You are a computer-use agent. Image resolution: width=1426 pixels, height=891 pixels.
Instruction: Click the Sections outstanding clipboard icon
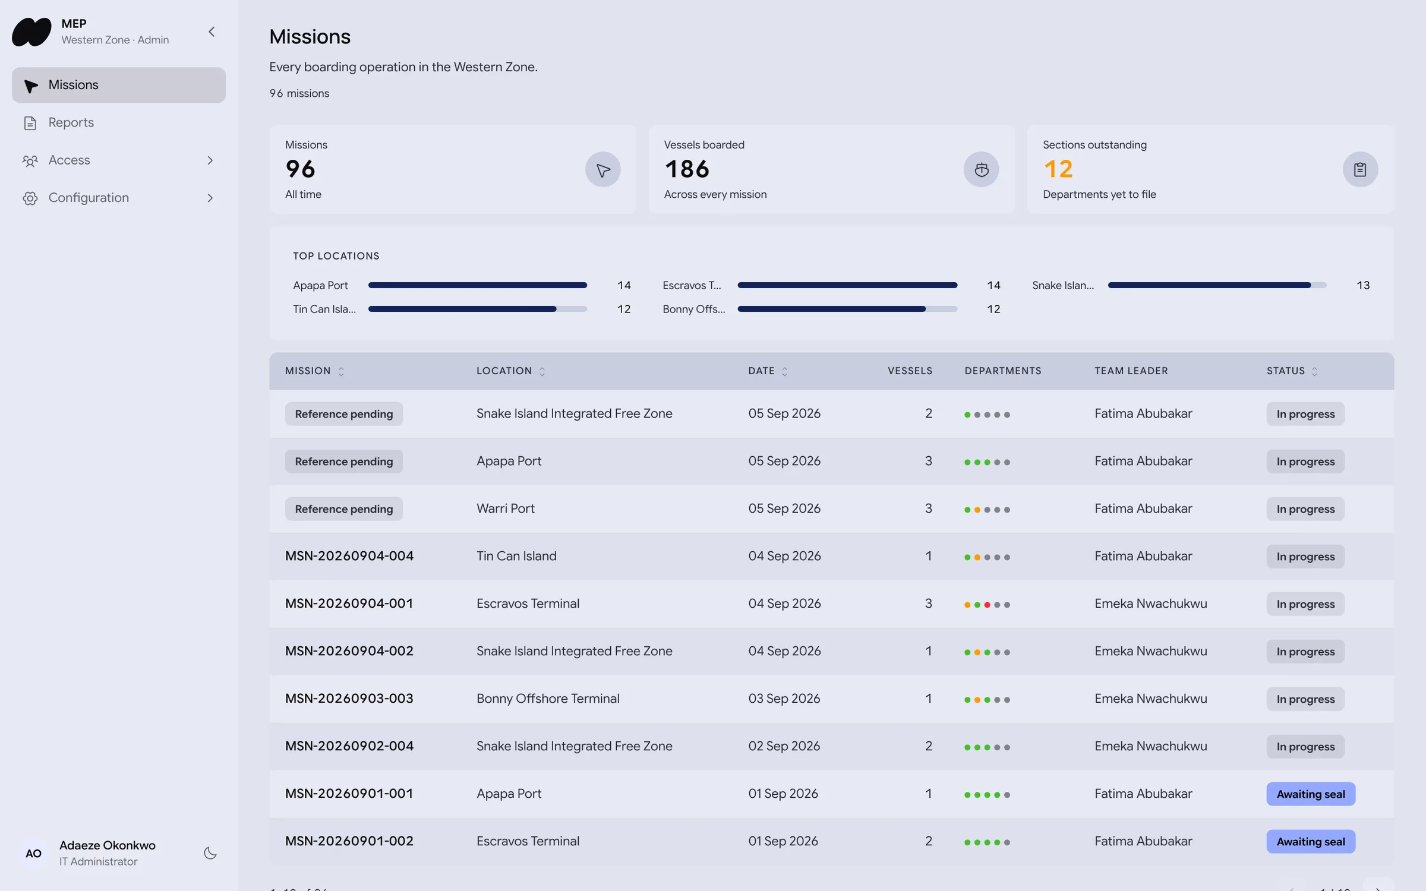click(x=1360, y=169)
